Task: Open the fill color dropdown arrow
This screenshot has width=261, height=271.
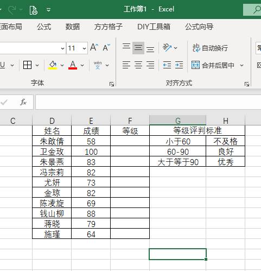Action: click(x=62, y=65)
